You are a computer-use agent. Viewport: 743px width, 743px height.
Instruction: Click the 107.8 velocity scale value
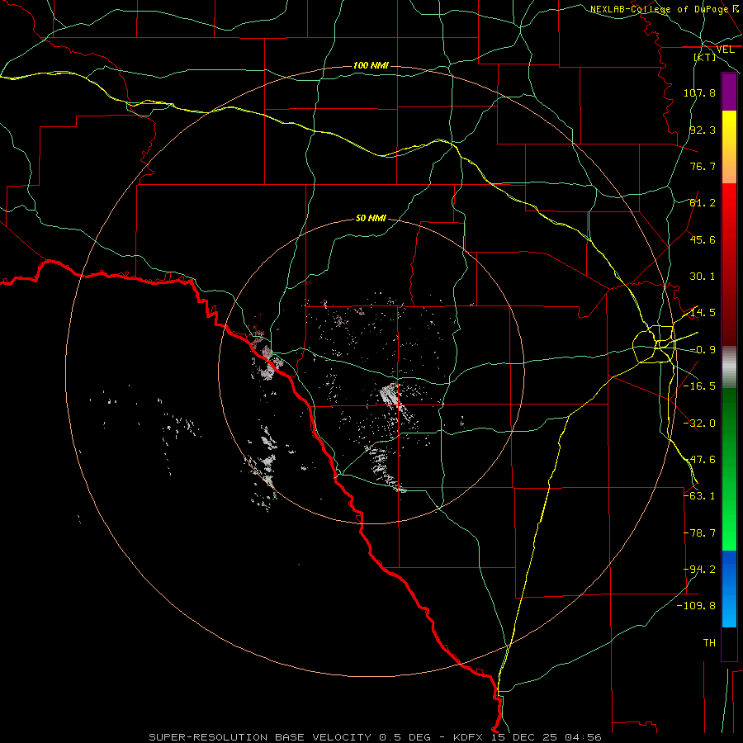tap(699, 92)
